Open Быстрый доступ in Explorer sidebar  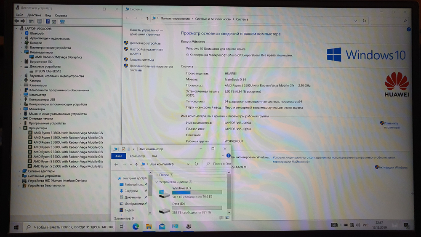point(135,178)
